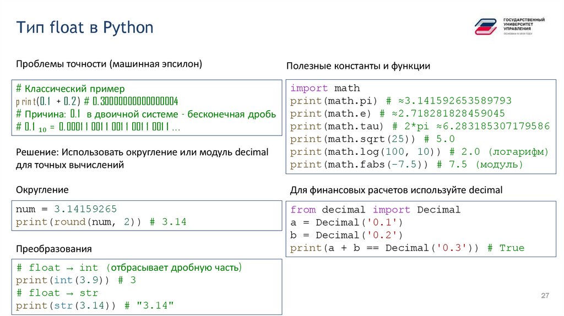Click the comment '# float → int'
Image resolution: width=564 pixels, height=316 pixels.
pos(129,268)
